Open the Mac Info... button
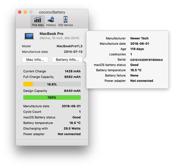Image resolution: width=177 pixels, height=168 pixels. point(35,60)
